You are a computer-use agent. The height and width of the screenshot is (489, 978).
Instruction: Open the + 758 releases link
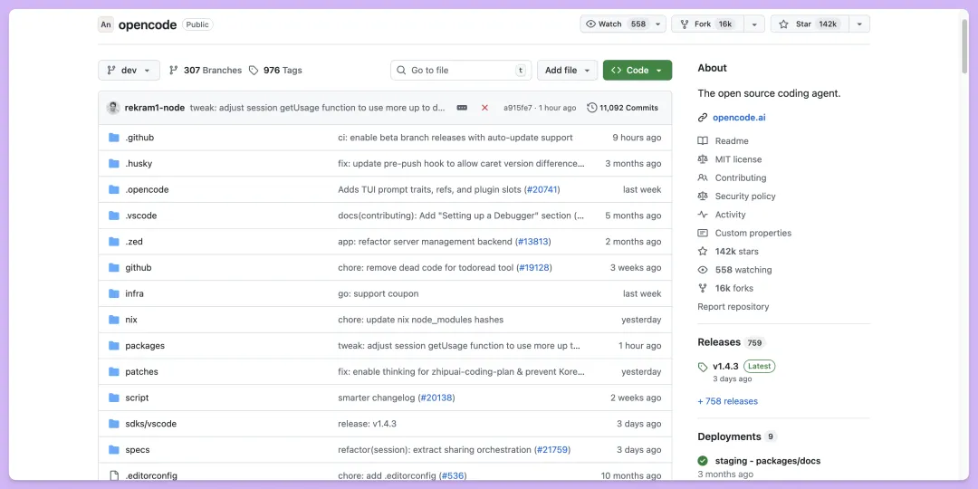coord(728,401)
